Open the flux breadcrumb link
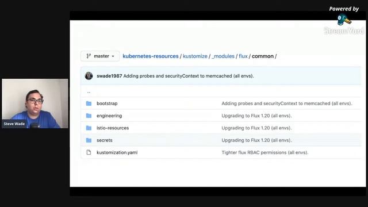 click(243, 56)
